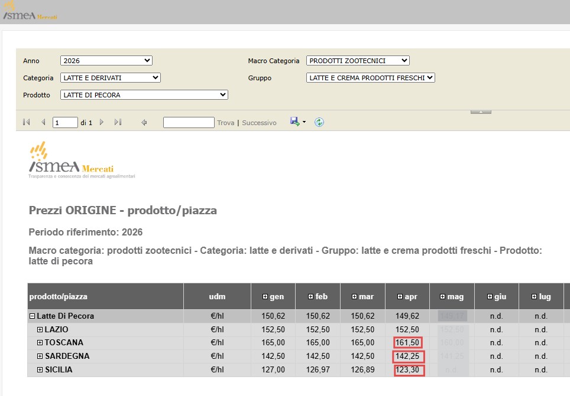Image resolution: width=570 pixels, height=396 pixels.
Task: Expand the apr month column
Action: [x=400, y=296]
